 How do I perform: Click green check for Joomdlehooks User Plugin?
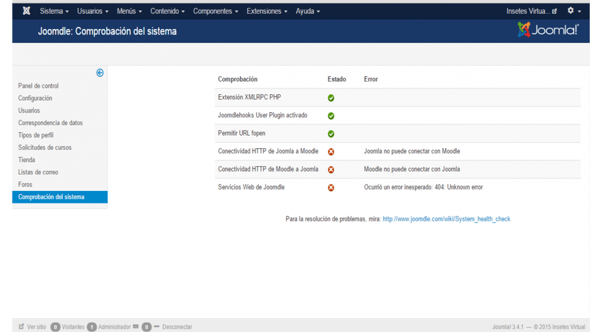pos(331,116)
